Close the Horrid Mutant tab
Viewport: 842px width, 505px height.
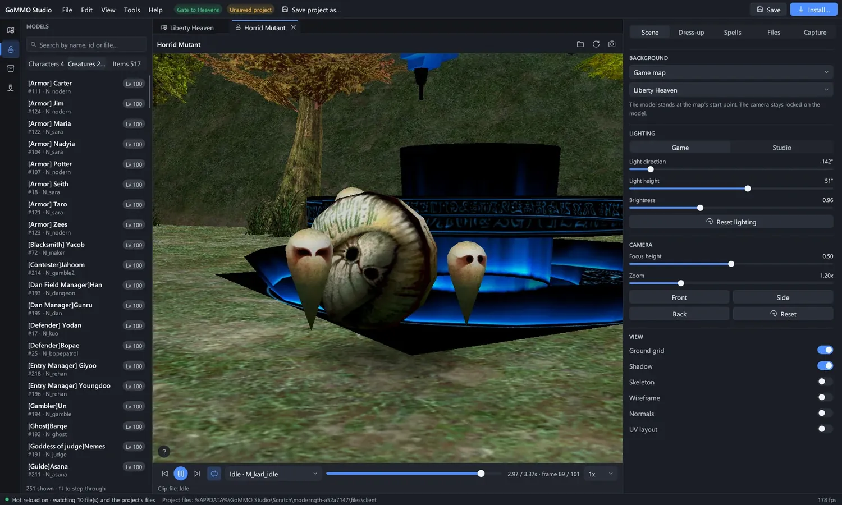tap(293, 27)
